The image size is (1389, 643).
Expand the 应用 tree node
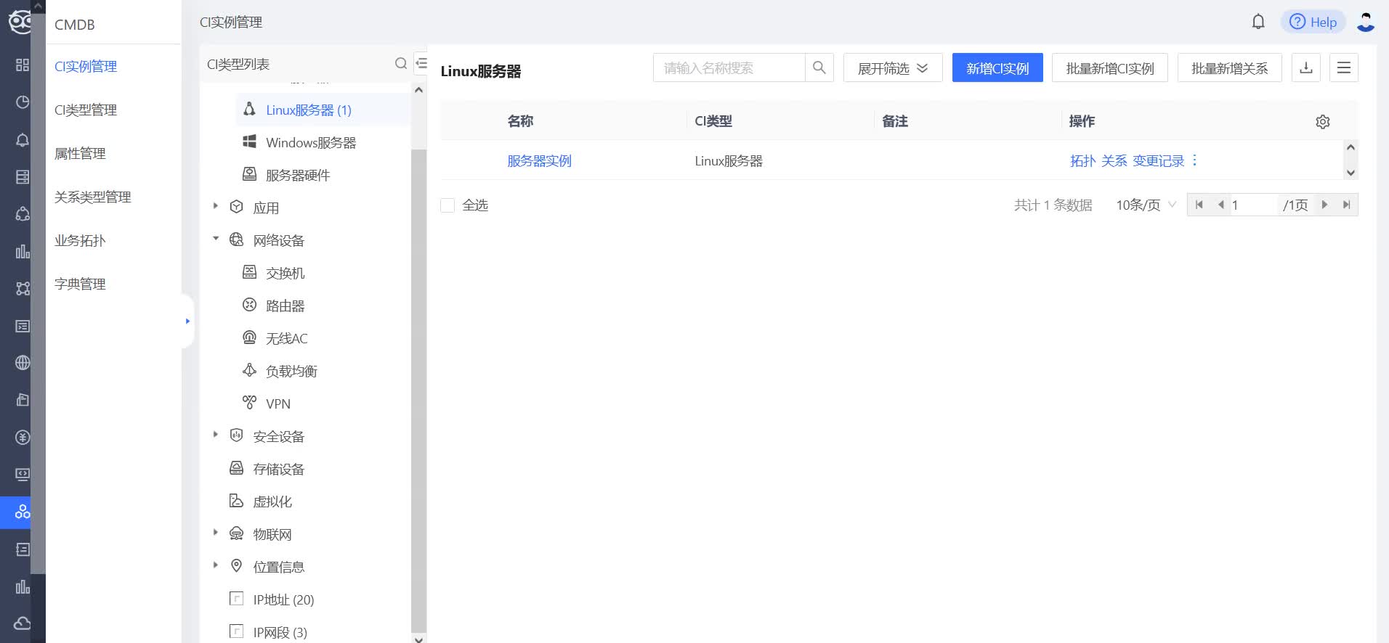(216, 206)
